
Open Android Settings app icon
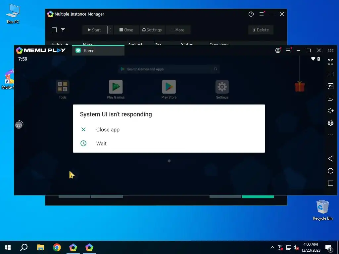(222, 89)
